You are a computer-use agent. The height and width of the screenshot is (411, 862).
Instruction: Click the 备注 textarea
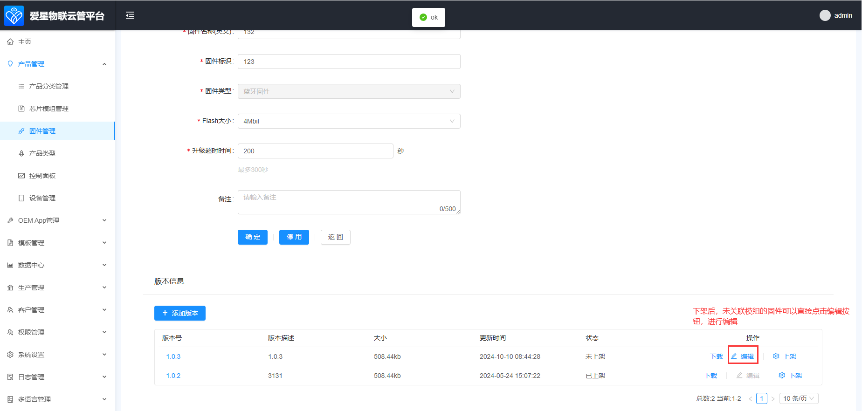pos(349,202)
